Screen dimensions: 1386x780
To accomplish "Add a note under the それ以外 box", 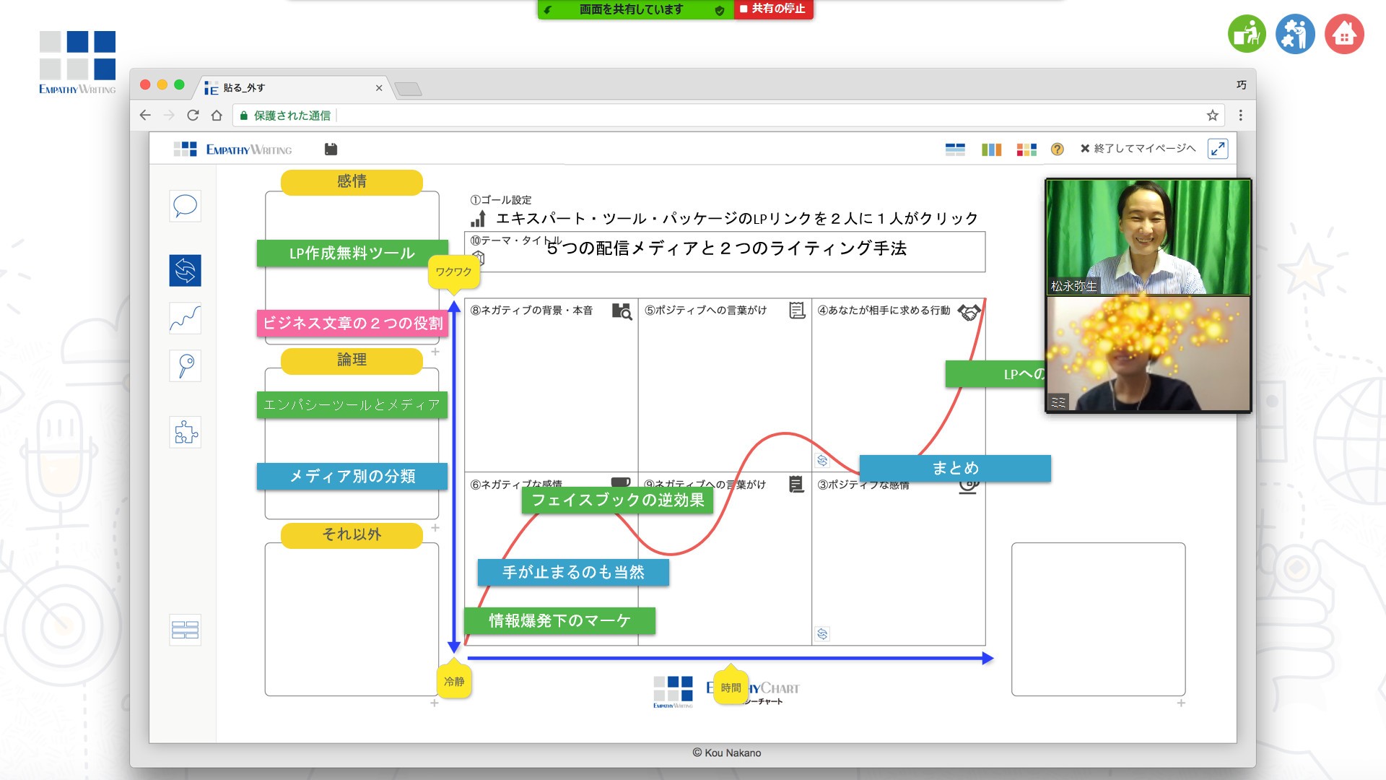I will (x=435, y=703).
